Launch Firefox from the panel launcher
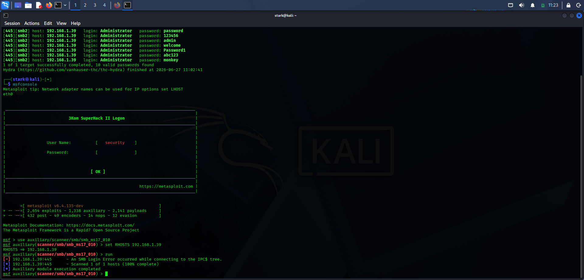The image size is (584, 280). pos(49,5)
